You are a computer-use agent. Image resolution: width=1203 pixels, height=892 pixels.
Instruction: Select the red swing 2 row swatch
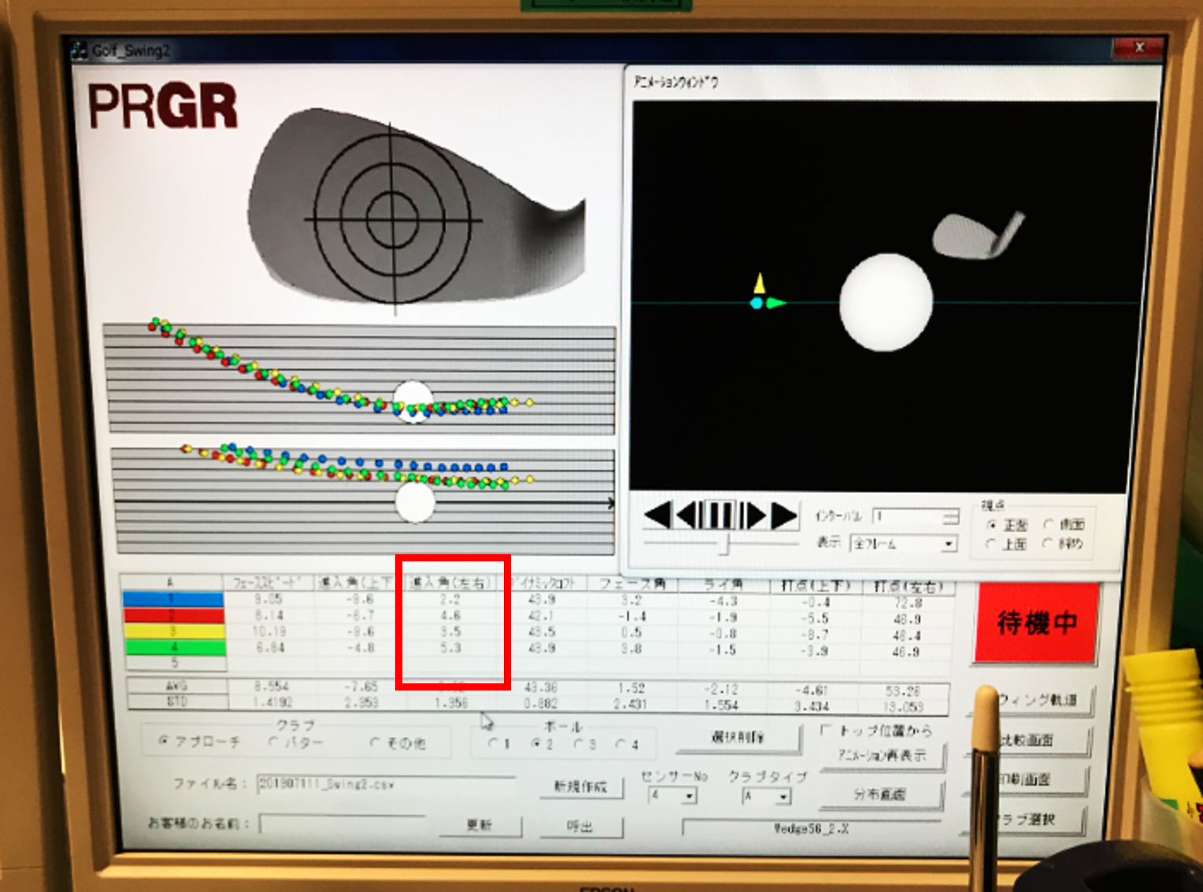click(x=173, y=616)
